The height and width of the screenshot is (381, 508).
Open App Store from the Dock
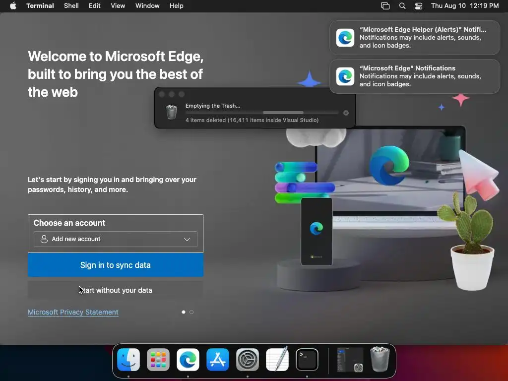[218, 360]
